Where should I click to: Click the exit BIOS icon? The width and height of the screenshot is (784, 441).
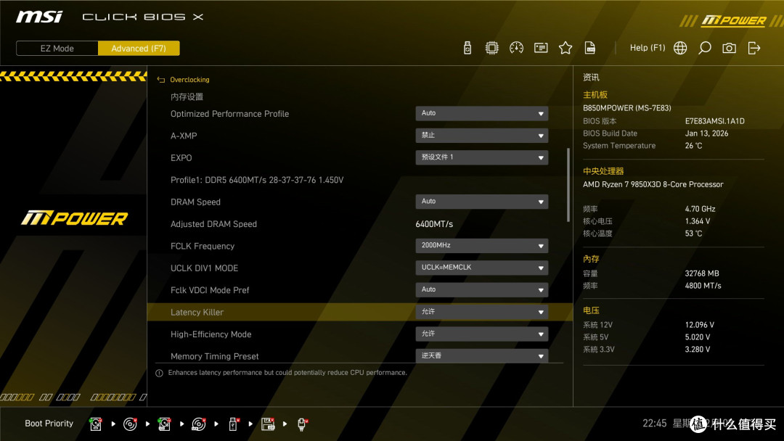pyautogui.click(x=754, y=48)
